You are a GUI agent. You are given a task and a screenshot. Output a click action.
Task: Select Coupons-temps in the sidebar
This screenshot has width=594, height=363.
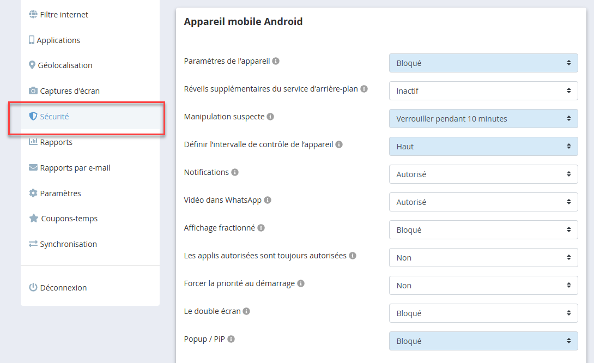pyautogui.click(x=69, y=219)
